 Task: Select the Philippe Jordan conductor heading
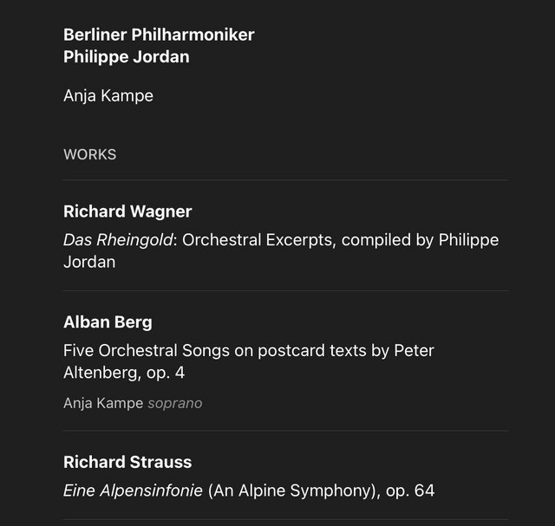click(x=127, y=57)
